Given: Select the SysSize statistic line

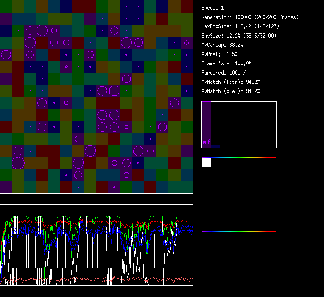Looking at the screenshot, I should [x=238, y=36].
